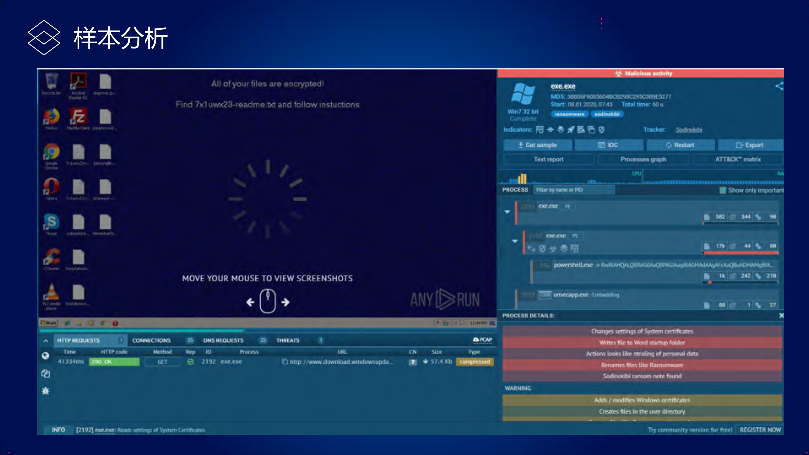The width and height of the screenshot is (809, 455).
Task: Click the bug icon in left sidebar
Action: tap(46, 391)
